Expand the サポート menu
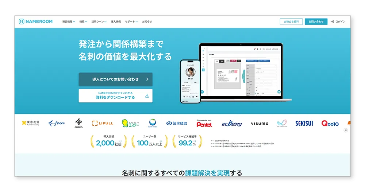This screenshot has width=365, height=192. point(131,21)
